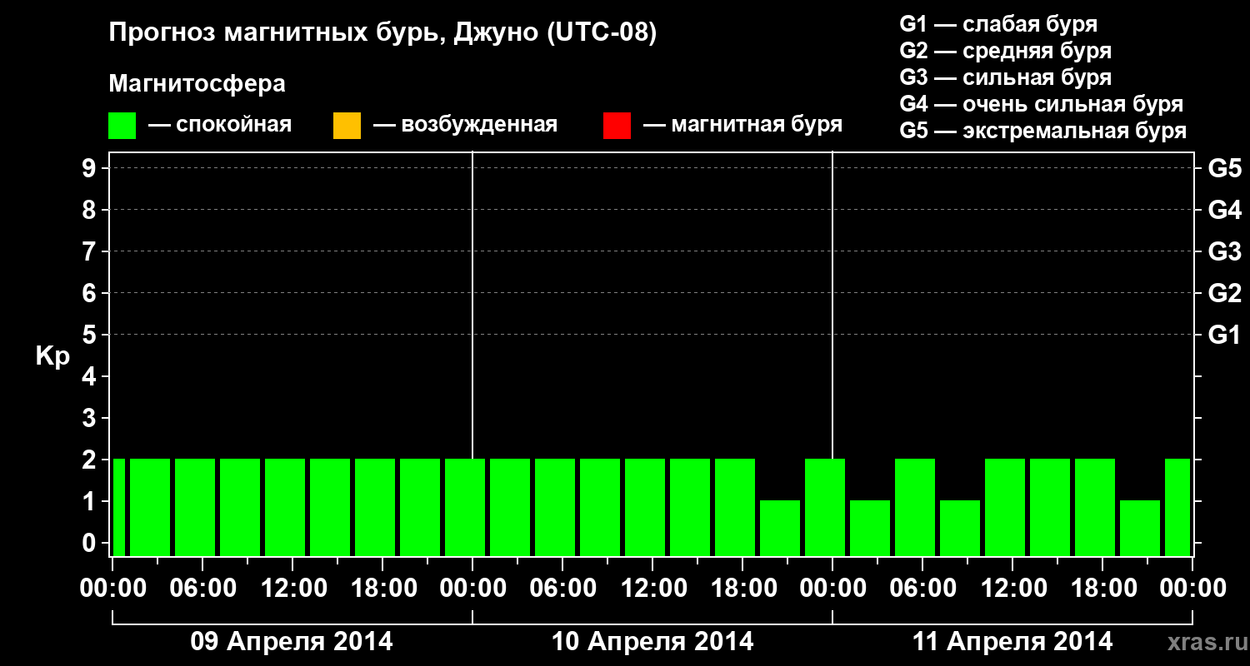Click the 'Магнитосфера' heading
Image resolution: width=1250 pixels, height=666 pixels.
(x=197, y=84)
